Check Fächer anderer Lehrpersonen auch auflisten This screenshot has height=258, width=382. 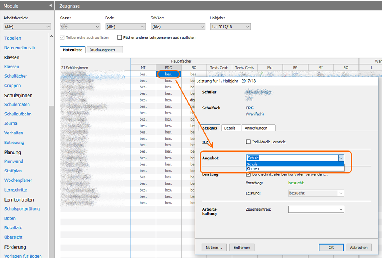tap(120, 38)
